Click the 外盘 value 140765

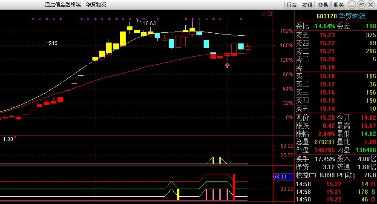coord(325,150)
